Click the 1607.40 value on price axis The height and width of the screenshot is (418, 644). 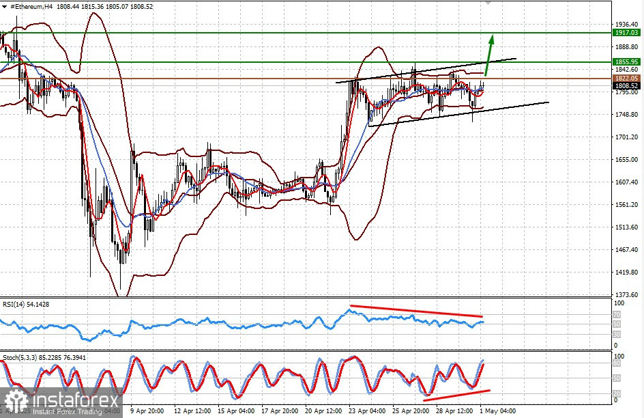627,182
